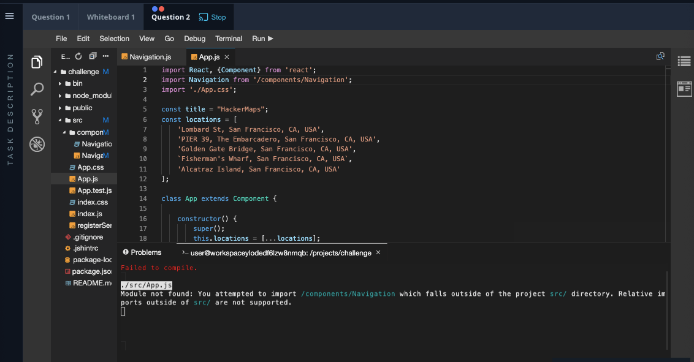Open explorer more actions ellipsis
Screen dimensions: 694x362
105,56
